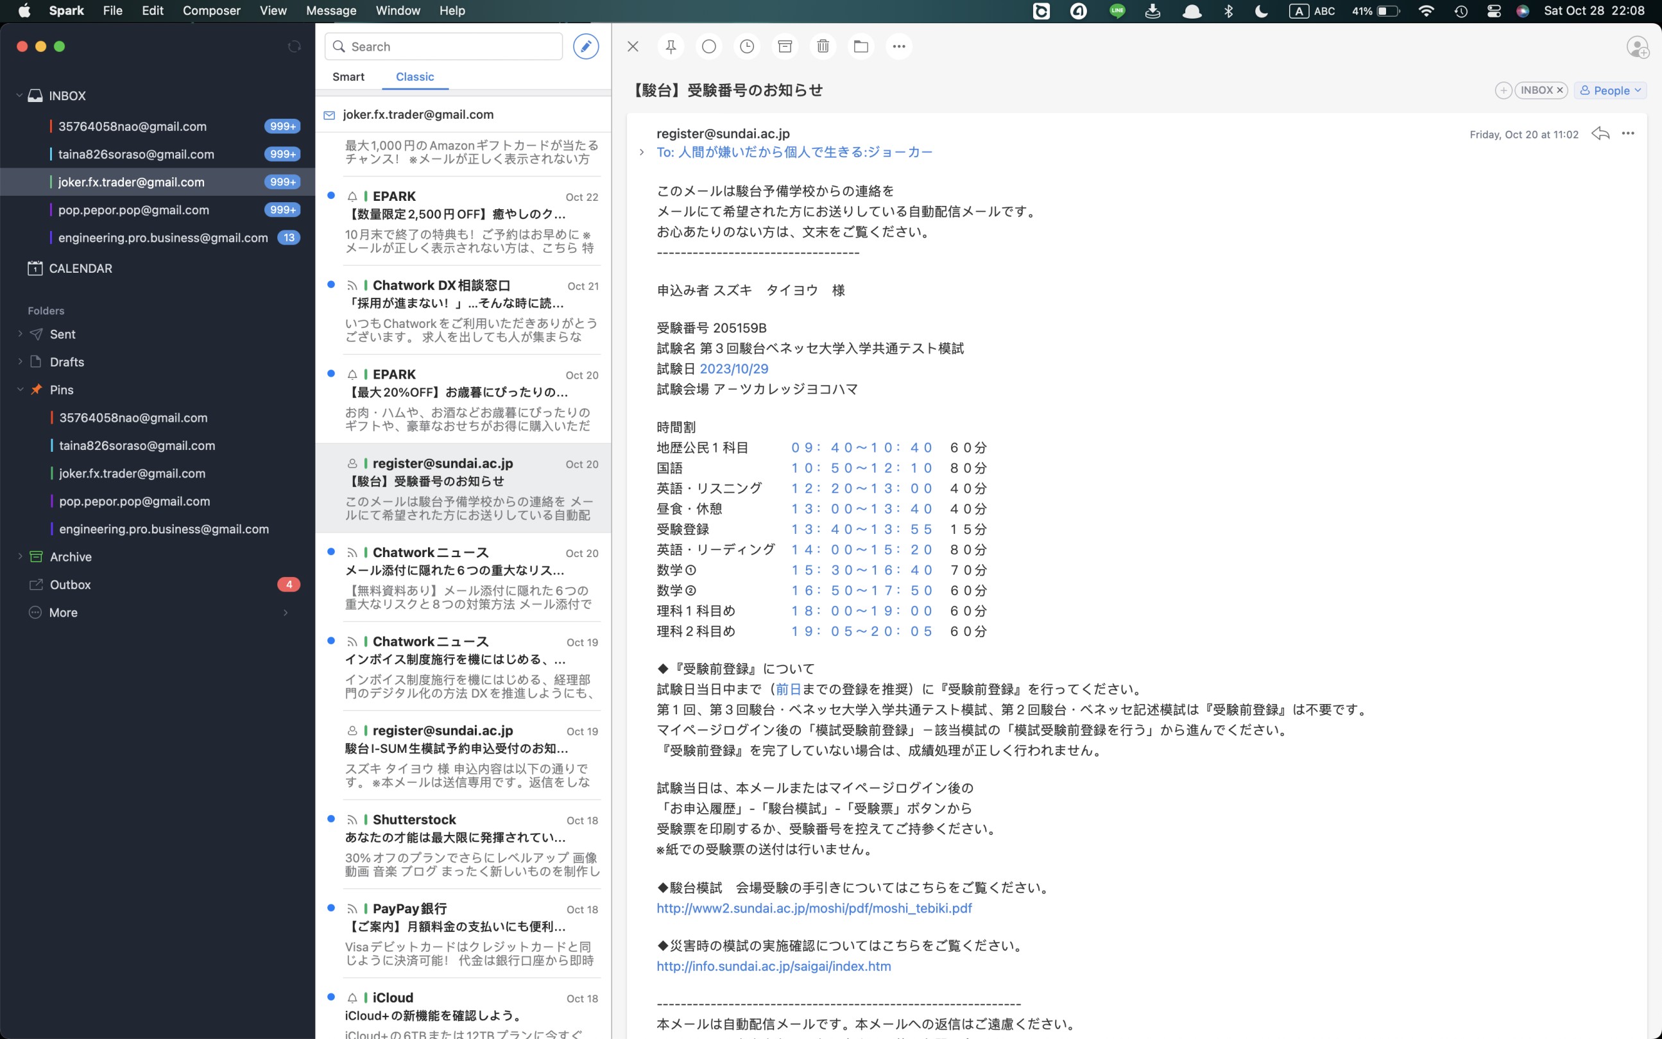
Task: Reply using the arrow icon in message header
Action: click(x=1600, y=133)
